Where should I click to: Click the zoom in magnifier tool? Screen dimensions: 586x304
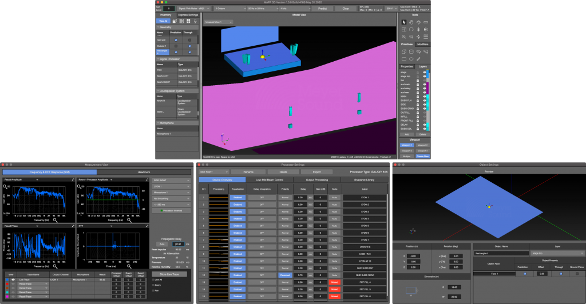click(404, 37)
